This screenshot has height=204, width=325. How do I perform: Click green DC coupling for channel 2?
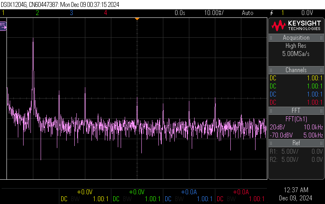[273, 86]
